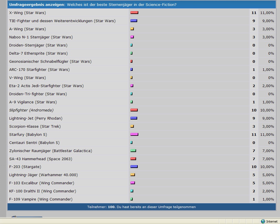The height and width of the screenshot is (224, 280).
Task: Select A-9 Vigilance (Star Wars) text
Action: pyautogui.click(x=33, y=102)
